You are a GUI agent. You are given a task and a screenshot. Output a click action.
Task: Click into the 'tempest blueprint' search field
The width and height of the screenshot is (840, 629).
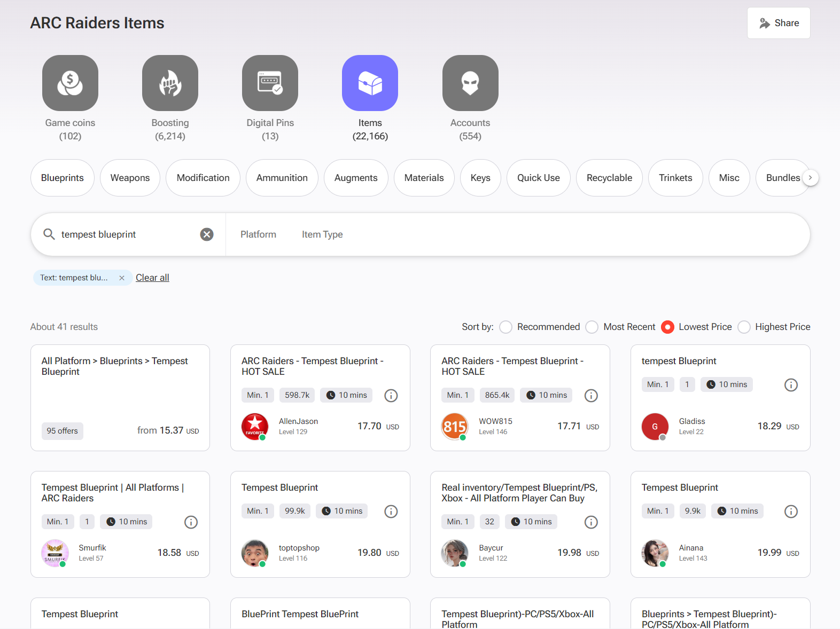click(128, 234)
